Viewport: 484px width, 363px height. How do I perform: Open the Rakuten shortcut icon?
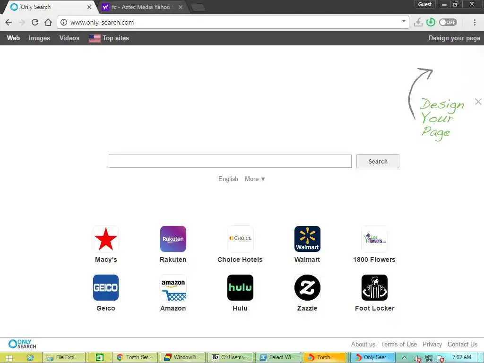tap(173, 239)
